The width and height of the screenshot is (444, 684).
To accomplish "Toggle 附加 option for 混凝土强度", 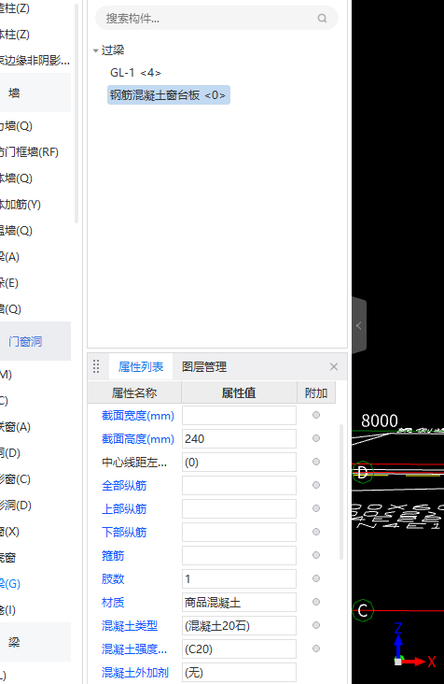I will pyautogui.click(x=316, y=648).
